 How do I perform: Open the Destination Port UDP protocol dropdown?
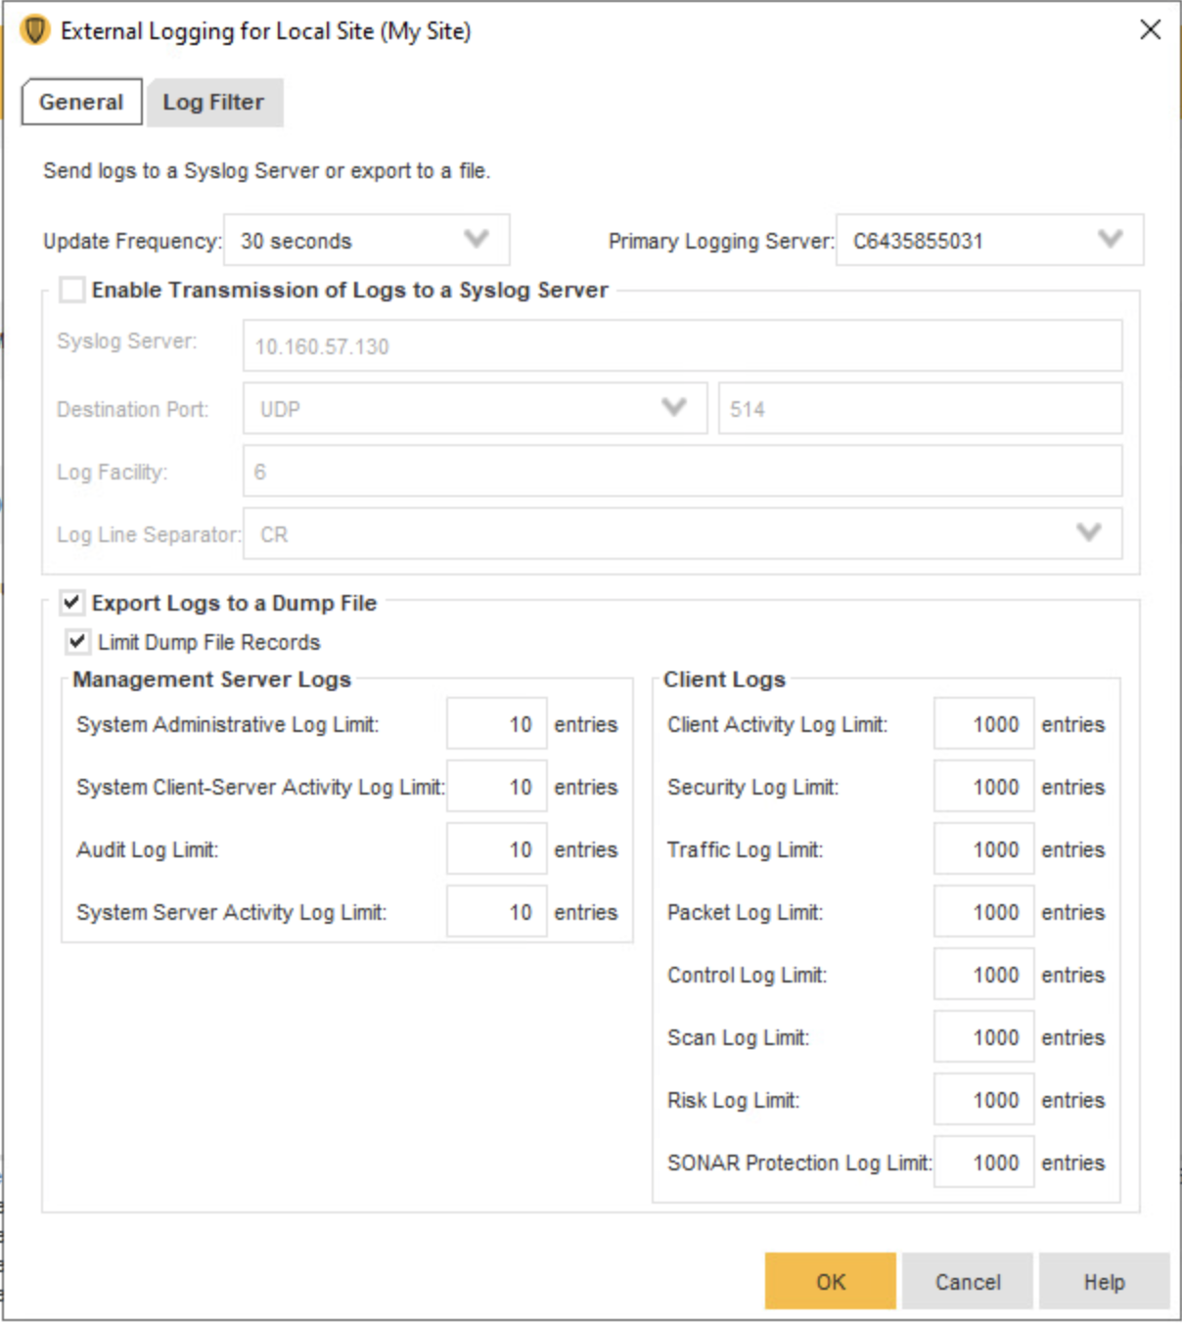pos(475,408)
